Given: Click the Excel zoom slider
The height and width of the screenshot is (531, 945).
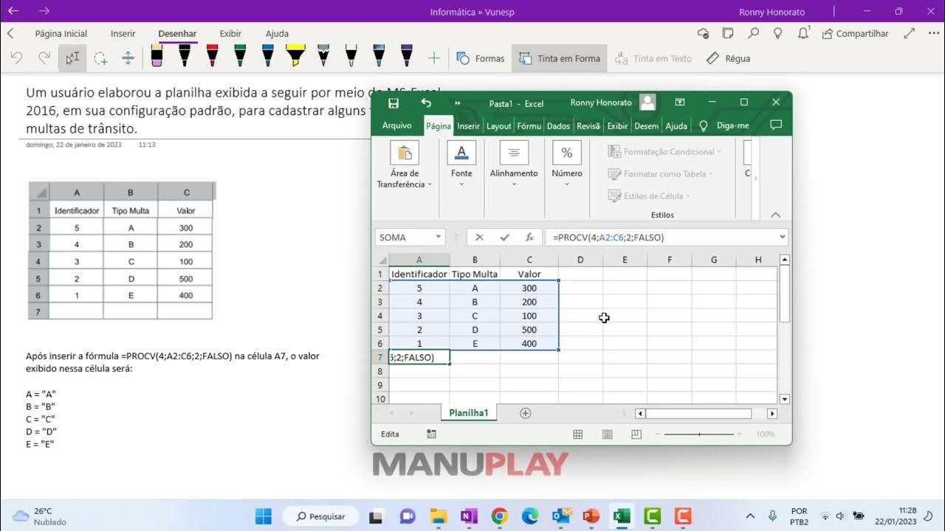Looking at the screenshot, I should coord(699,434).
